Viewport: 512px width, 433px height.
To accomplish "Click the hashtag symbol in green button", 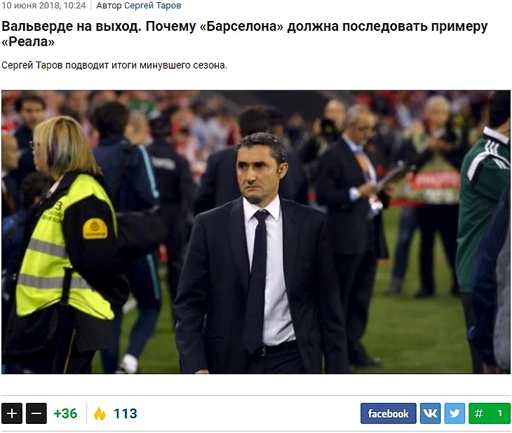I will click(479, 413).
